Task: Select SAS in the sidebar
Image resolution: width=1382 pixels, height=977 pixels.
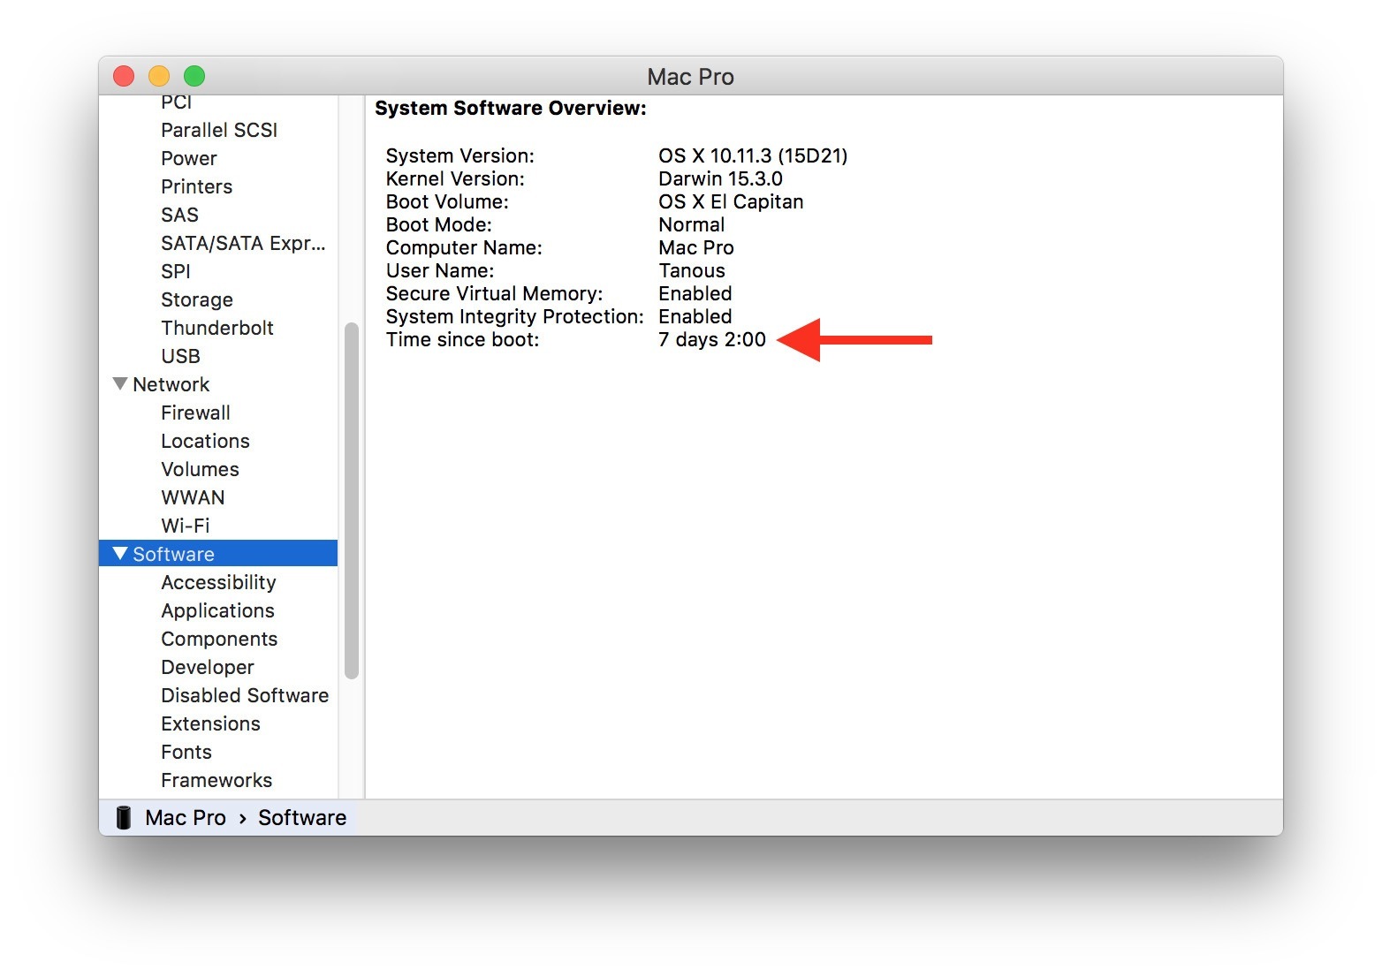Action: point(179,215)
